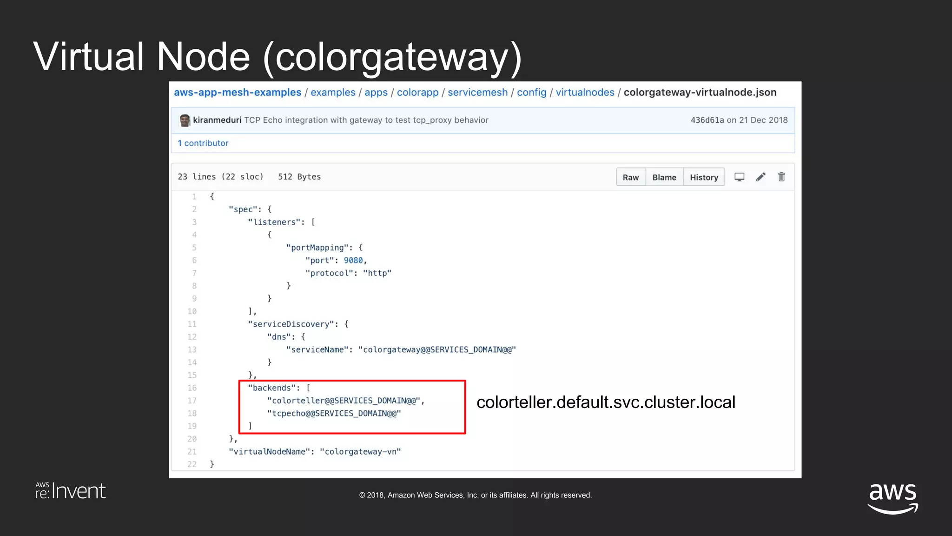Open servicemesh breadcrumb link
Image resolution: width=952 pixels, height=536 pixels.
point(477,92)
